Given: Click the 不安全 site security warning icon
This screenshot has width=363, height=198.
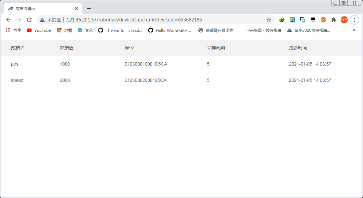Looking at the screenshot, I should tap(42, 20).
